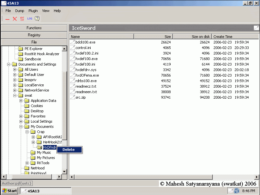Screen dimensions: 260x195
Task: Select bdcli100.exe file icon
Action: point(73,42)
